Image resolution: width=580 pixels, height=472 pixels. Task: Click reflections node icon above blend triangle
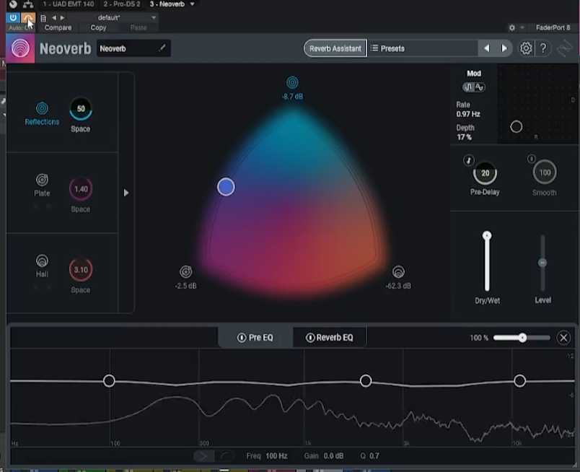292,82
